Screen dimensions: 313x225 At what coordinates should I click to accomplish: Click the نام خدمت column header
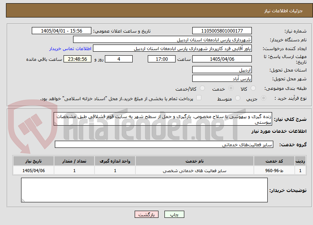(x=194, y=161)
